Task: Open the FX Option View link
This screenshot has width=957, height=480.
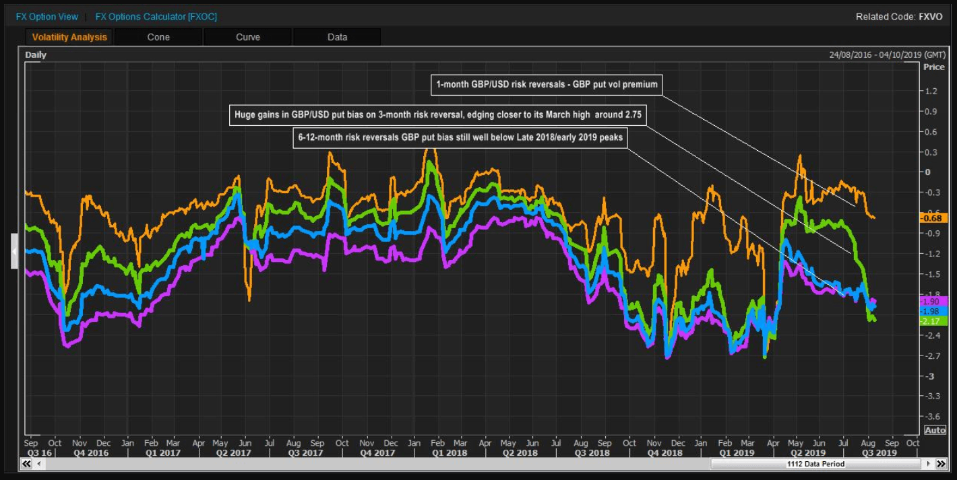Action: (x=47, y=16)
